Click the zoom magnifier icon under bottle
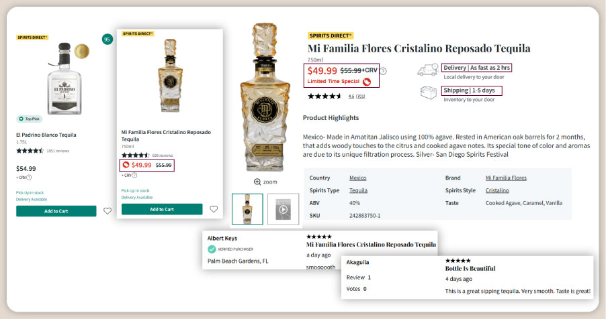The image size is (606, 319). pyautogui.click(x=257, y=182)
